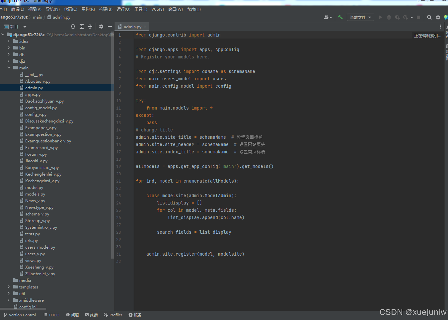
Task: Open the user account icon menu
Action: pyautogui.click(x=328, y=17)
